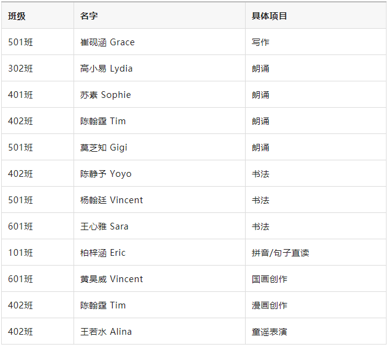
Task: Click the 名字 column header
Action: pyautogui.click(x=89, y=16)
